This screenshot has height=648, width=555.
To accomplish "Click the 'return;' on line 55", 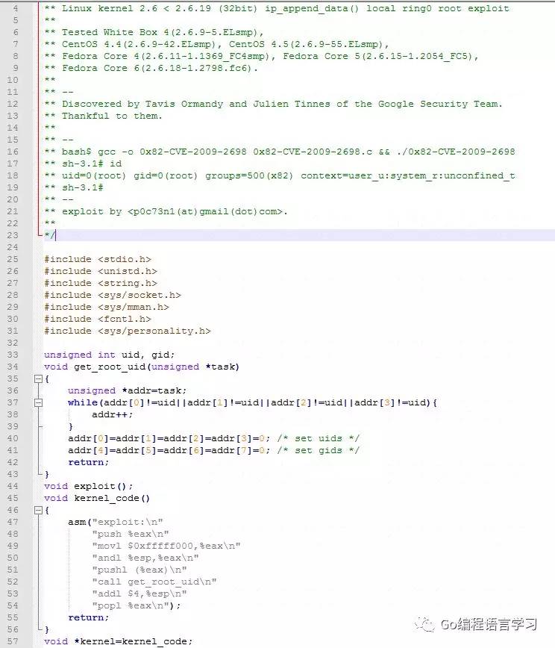I will [x=88, y=618].
